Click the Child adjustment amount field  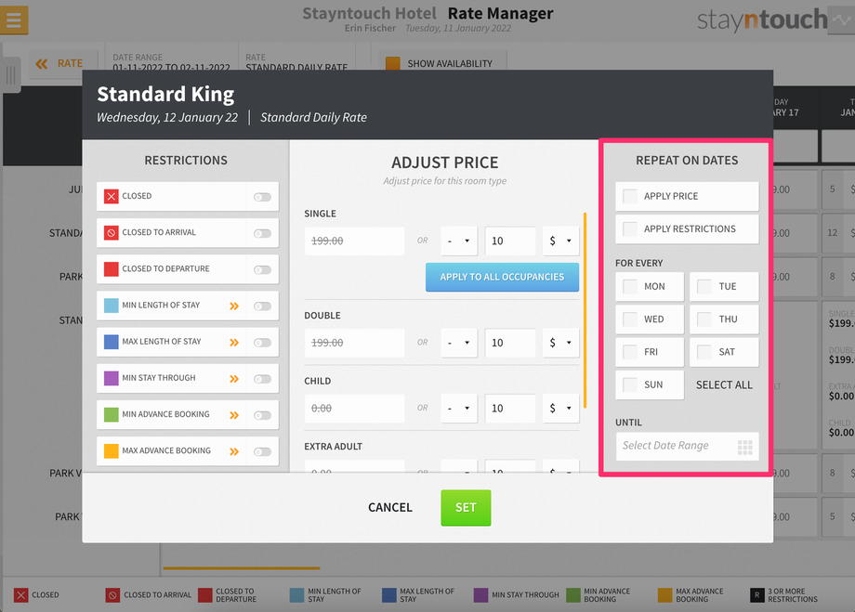pos(510,409)
